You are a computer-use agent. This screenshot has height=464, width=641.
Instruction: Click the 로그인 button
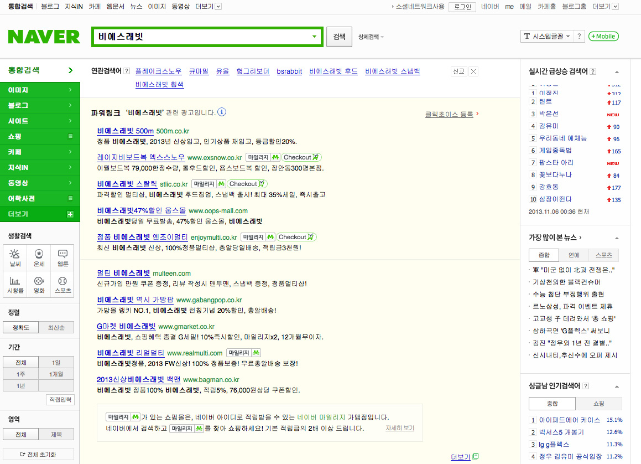coord(462,7)
